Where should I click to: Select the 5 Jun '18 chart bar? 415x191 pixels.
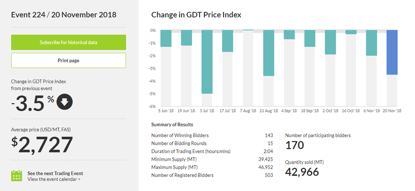click(166, 38)
